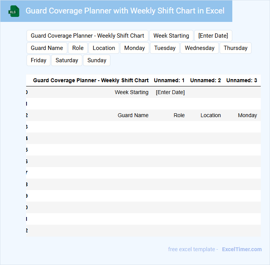Image resolution: width=270 pixels, height=265 pixels.
Task: Click the 'Role' tag
Action: [78, 48]
